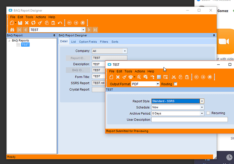
Task: Click the User Description input field
Action: click(190, 119)
